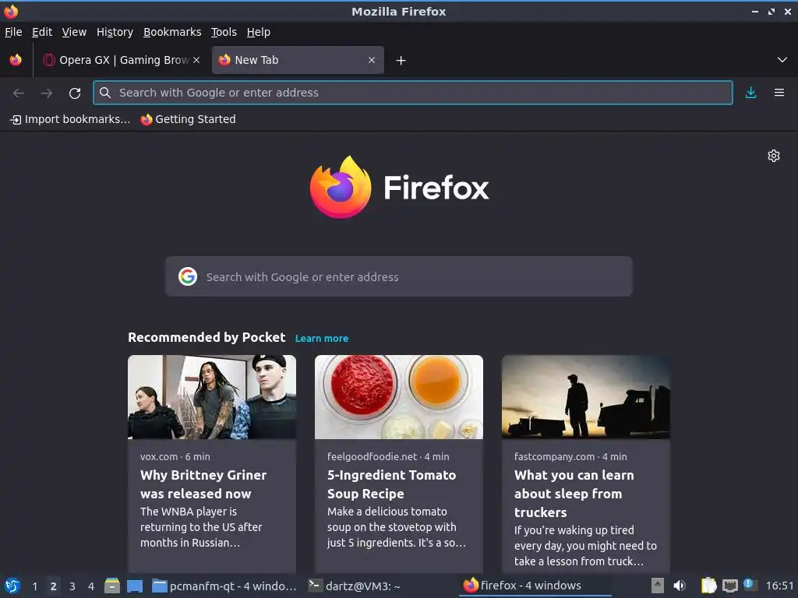798x598 pixels.
Task: Open a new tab with plus button
Action: coord(401,61)
